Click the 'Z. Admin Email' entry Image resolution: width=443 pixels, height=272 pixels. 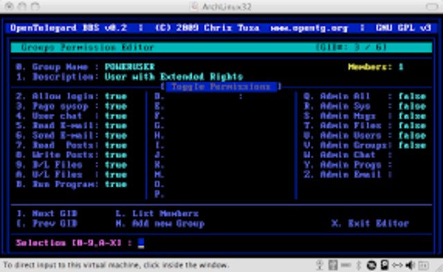347,175
